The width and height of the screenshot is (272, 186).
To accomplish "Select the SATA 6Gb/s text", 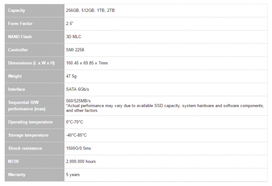I will tap(77, 89).
